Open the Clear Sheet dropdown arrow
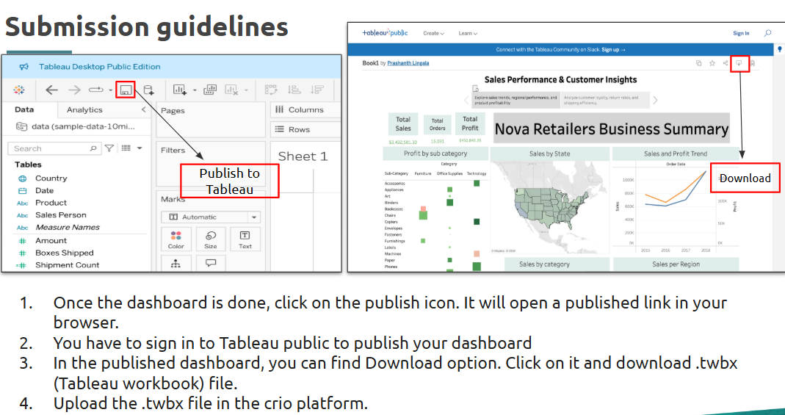The width and height of the screenshot is (785, 415). (246, 90)
